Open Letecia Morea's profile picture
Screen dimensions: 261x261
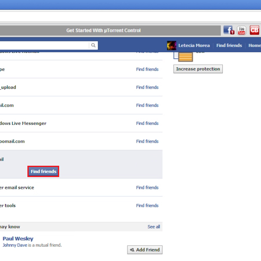[x=172, y=45]
